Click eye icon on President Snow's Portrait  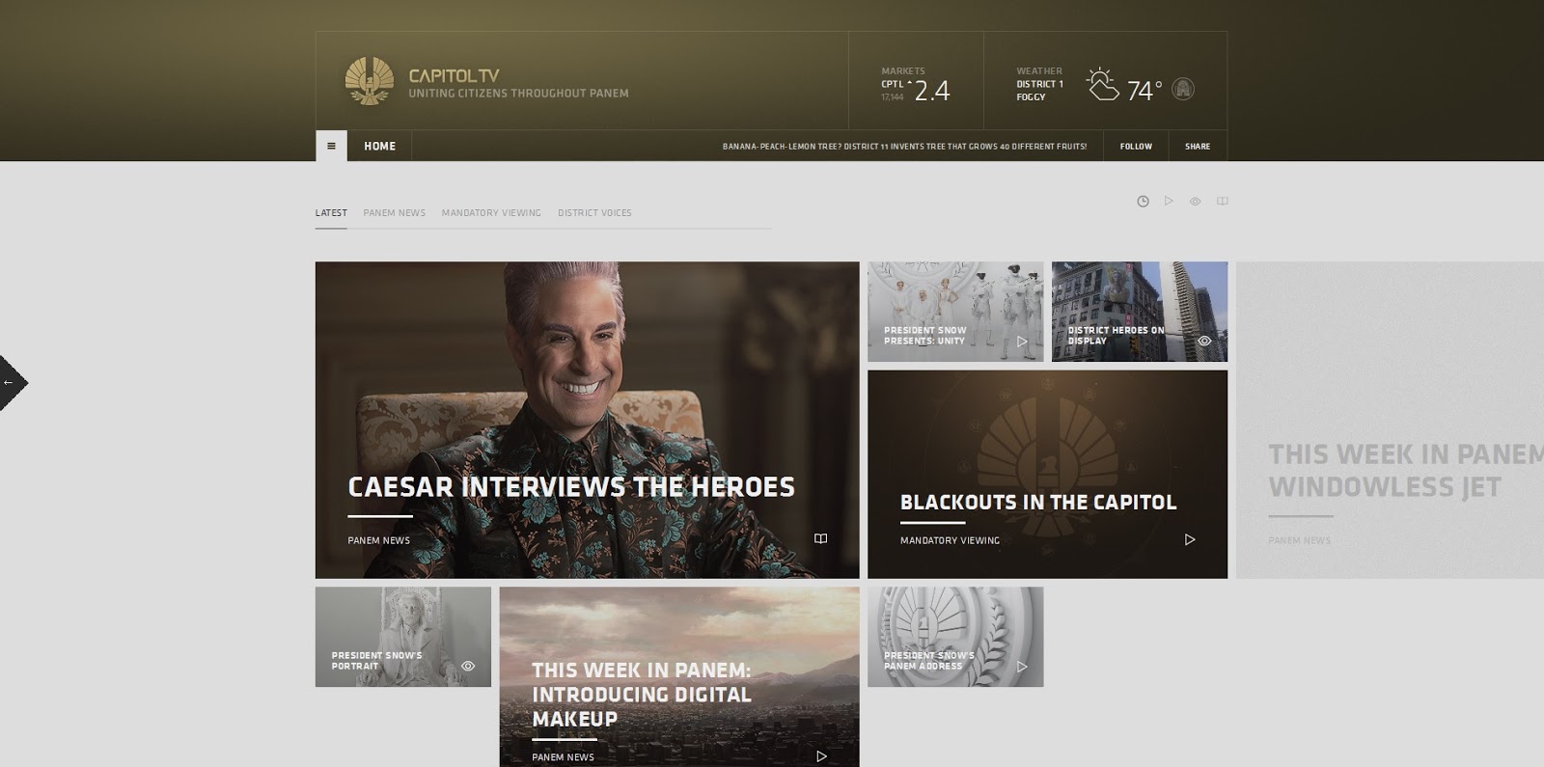(468, 666)
